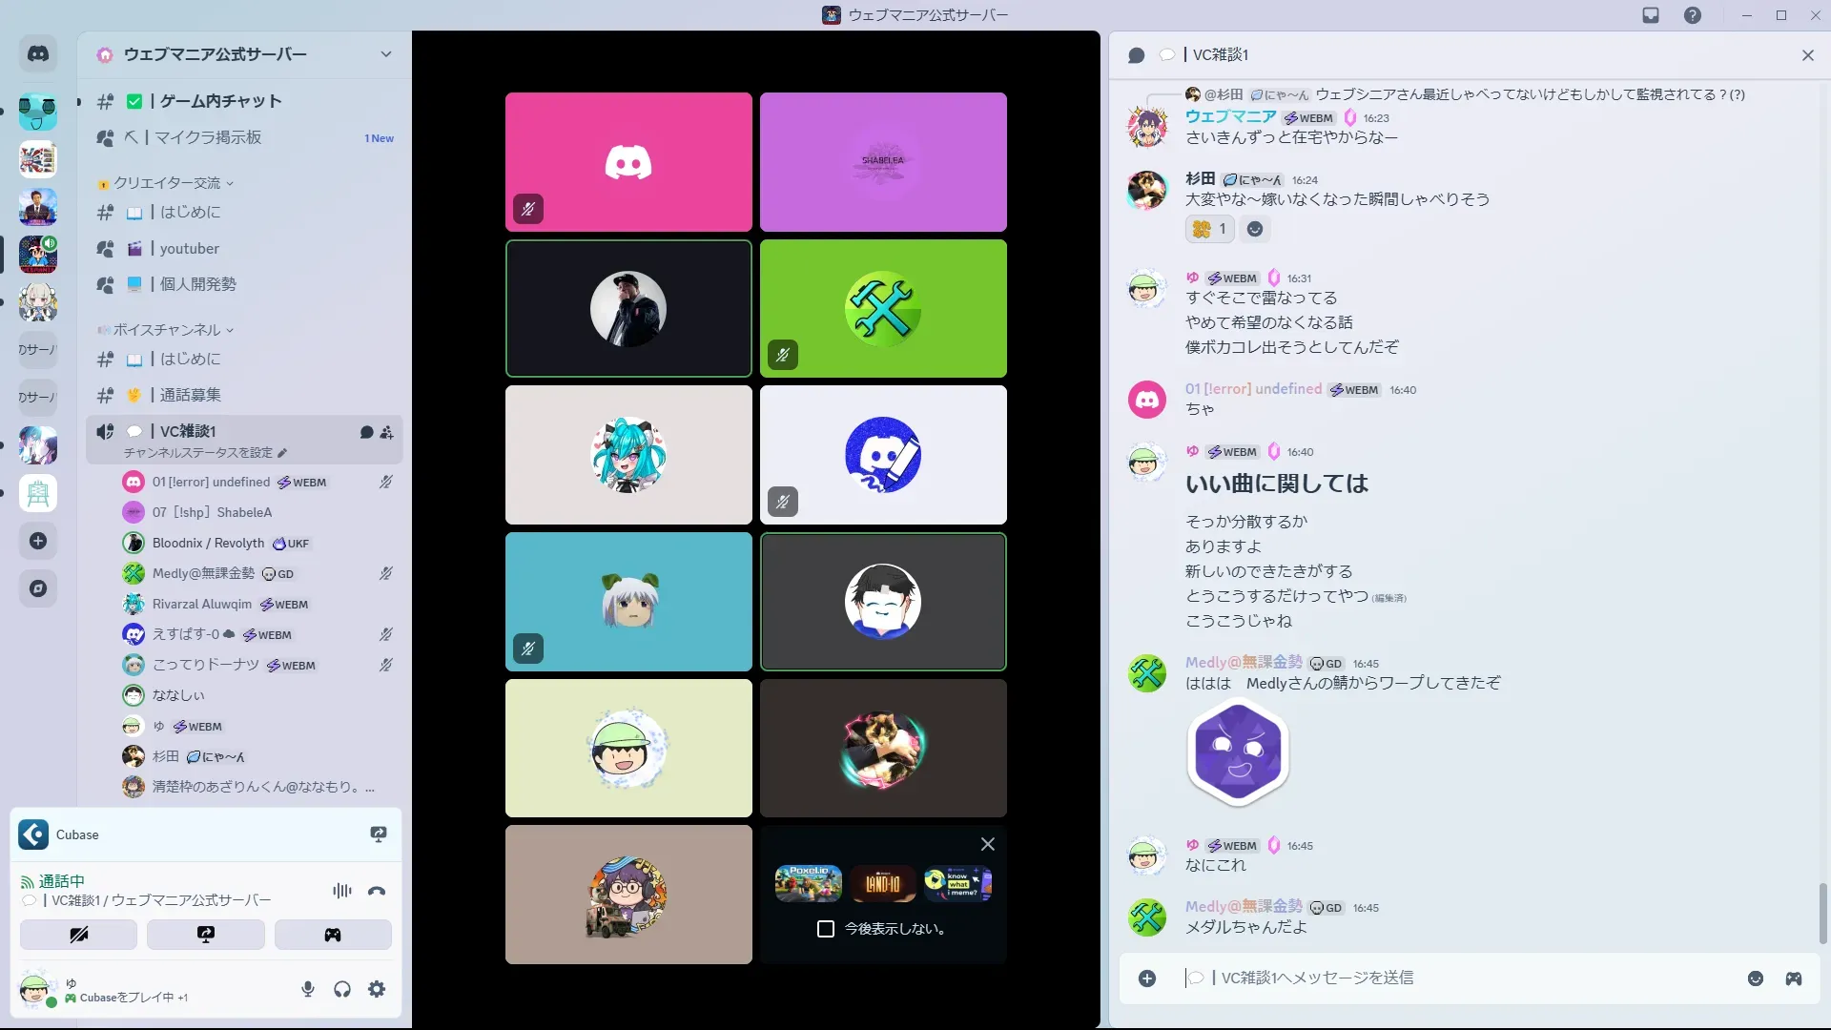The image size is (1831, 1030).
Task: Click the disconnect call phone icon
Action: pyautogui.click(x=377, y=891)
